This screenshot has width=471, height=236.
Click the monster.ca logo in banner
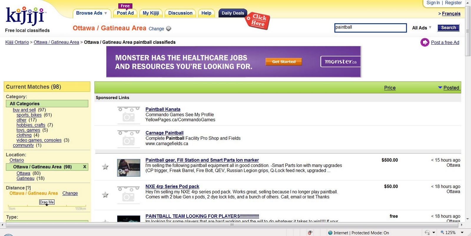point(340,61)
